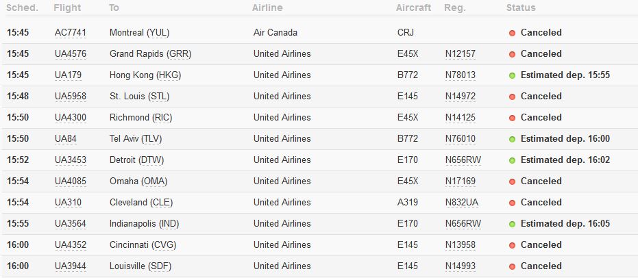Select the Montreal (YUL) destination

point(139,33)
